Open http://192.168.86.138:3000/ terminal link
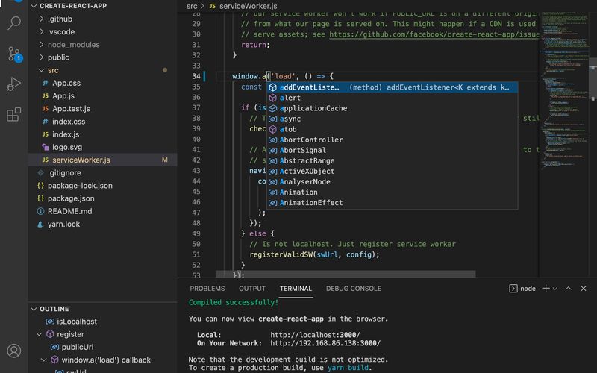 pyautogui.click(x=325, y=343)
